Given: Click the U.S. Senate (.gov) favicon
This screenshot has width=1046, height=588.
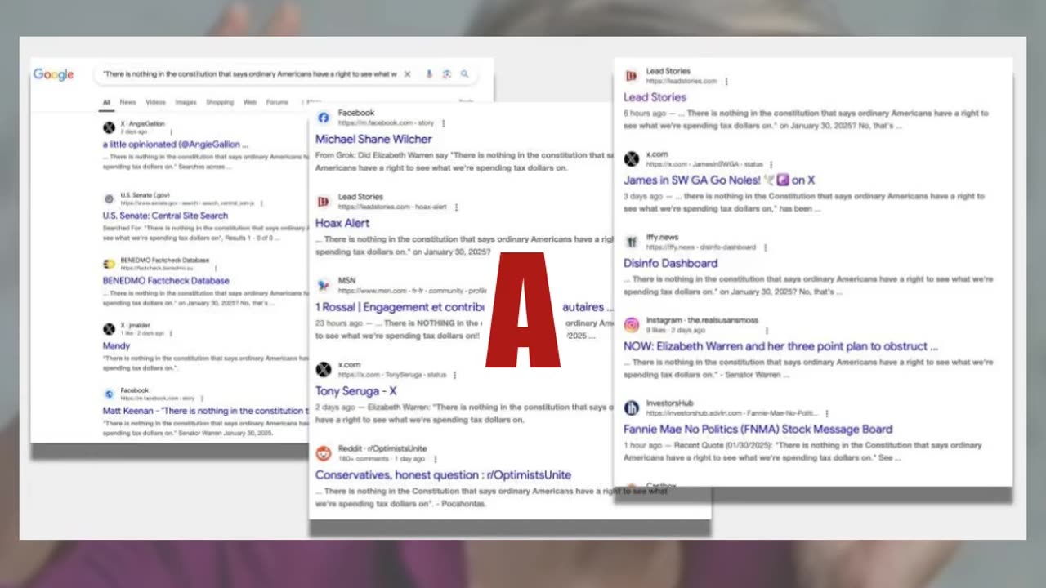Looking at the screenshot, I should [x=109, y=198].
